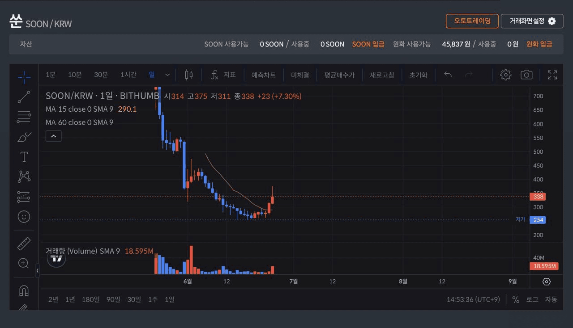Open the horizontal lines tool

pyautogui.click(x=24, y=118)
